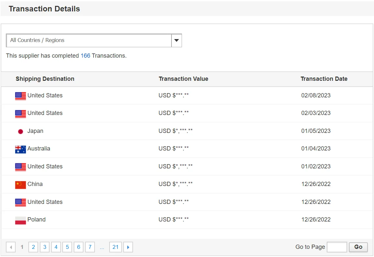Click the Poland flag icon
Screen dimensions: 374x257
21,220
